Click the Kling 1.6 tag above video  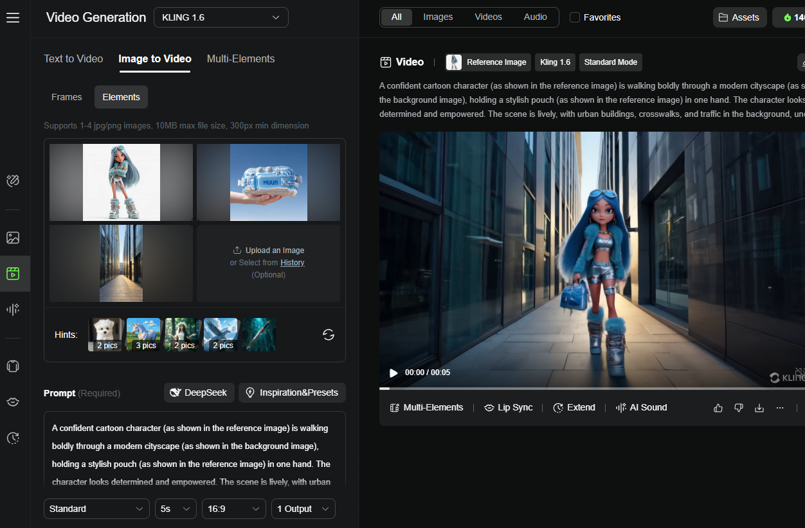coord(555,62)
